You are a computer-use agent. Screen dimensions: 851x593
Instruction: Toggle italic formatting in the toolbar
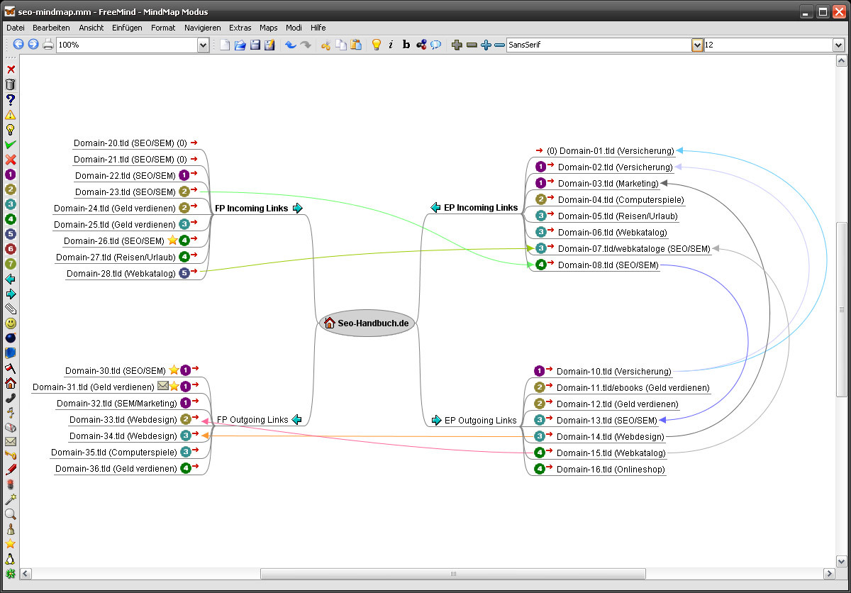[x=391, y=45]
